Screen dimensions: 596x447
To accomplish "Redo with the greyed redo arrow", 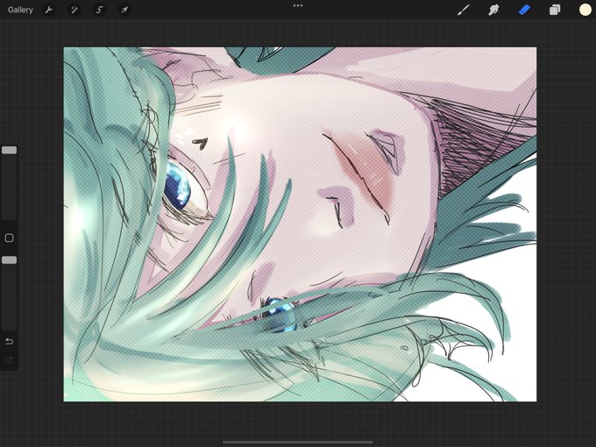I will point(9,359).
